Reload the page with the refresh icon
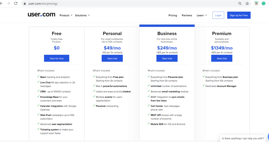 point(15,3)
